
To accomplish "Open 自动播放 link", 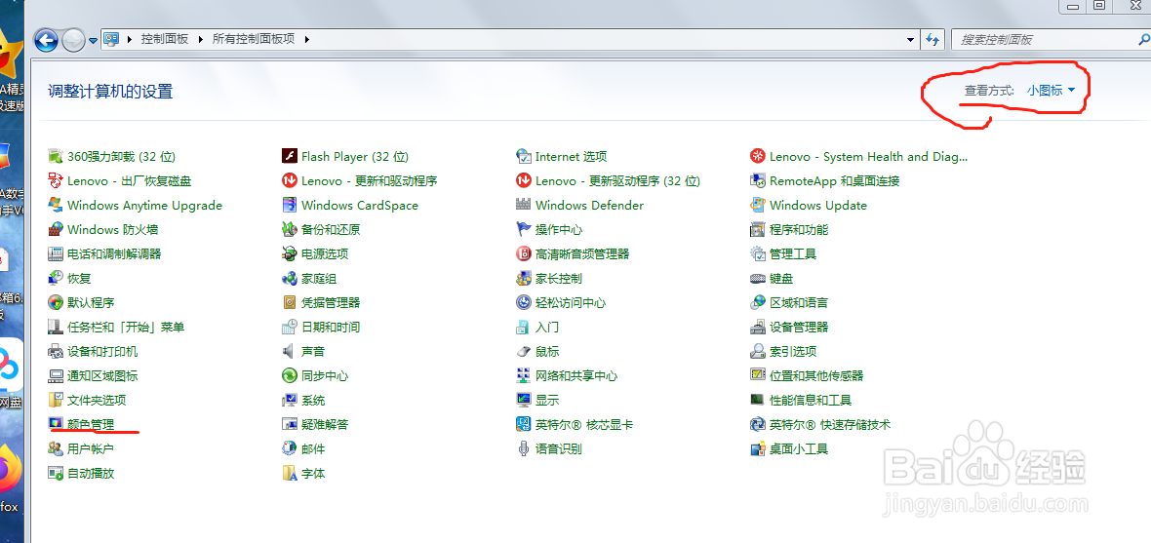I will click(x=91, y=473).
